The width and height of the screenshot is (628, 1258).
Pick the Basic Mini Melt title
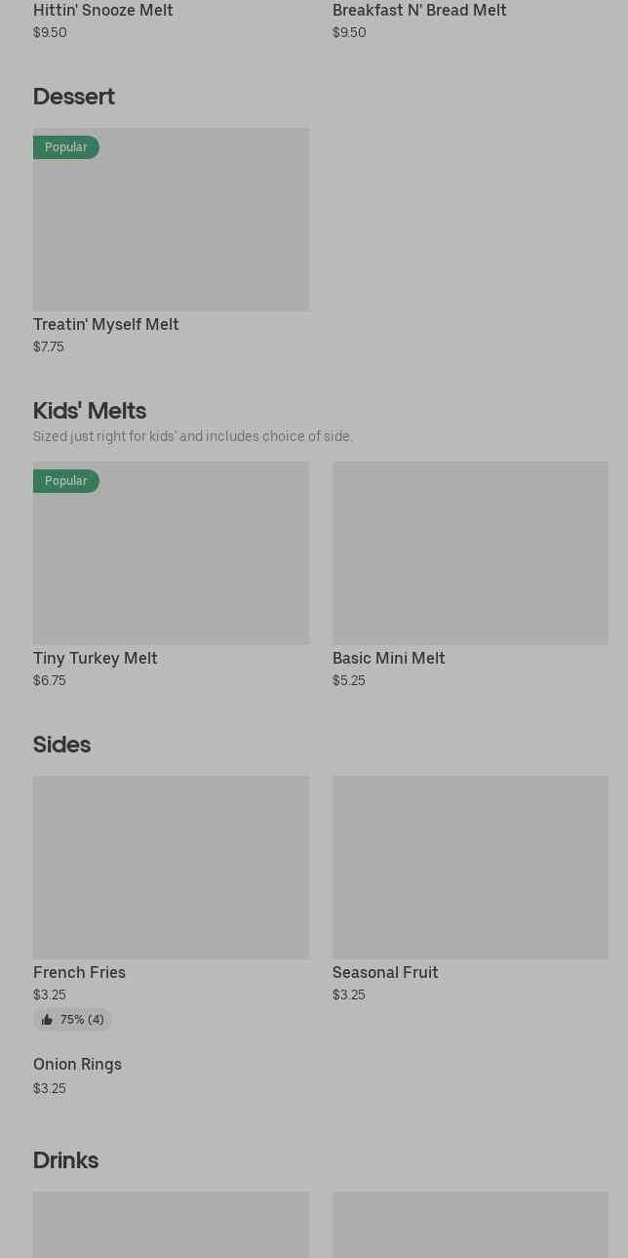pyautogui.click(x=389, y=658)
